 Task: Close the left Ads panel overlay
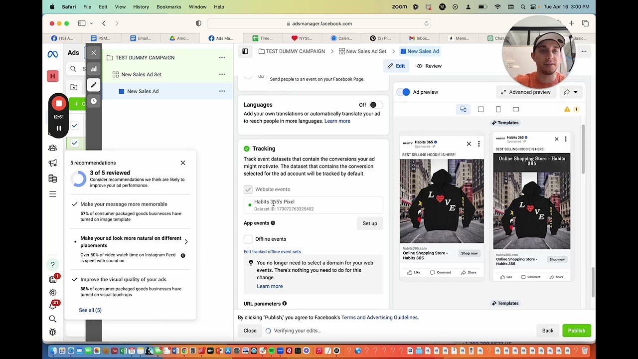click(93, 53)
